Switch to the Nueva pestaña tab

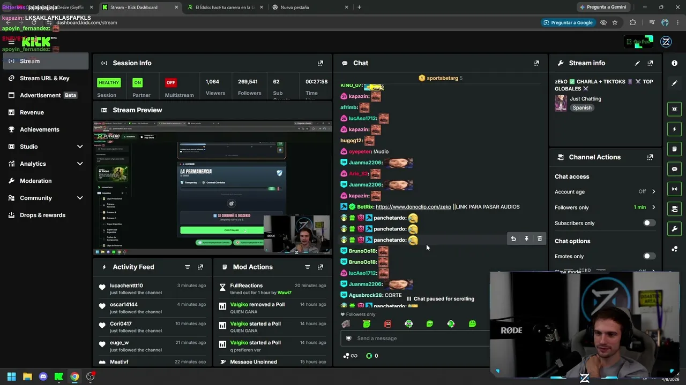[x=310, y=7]
